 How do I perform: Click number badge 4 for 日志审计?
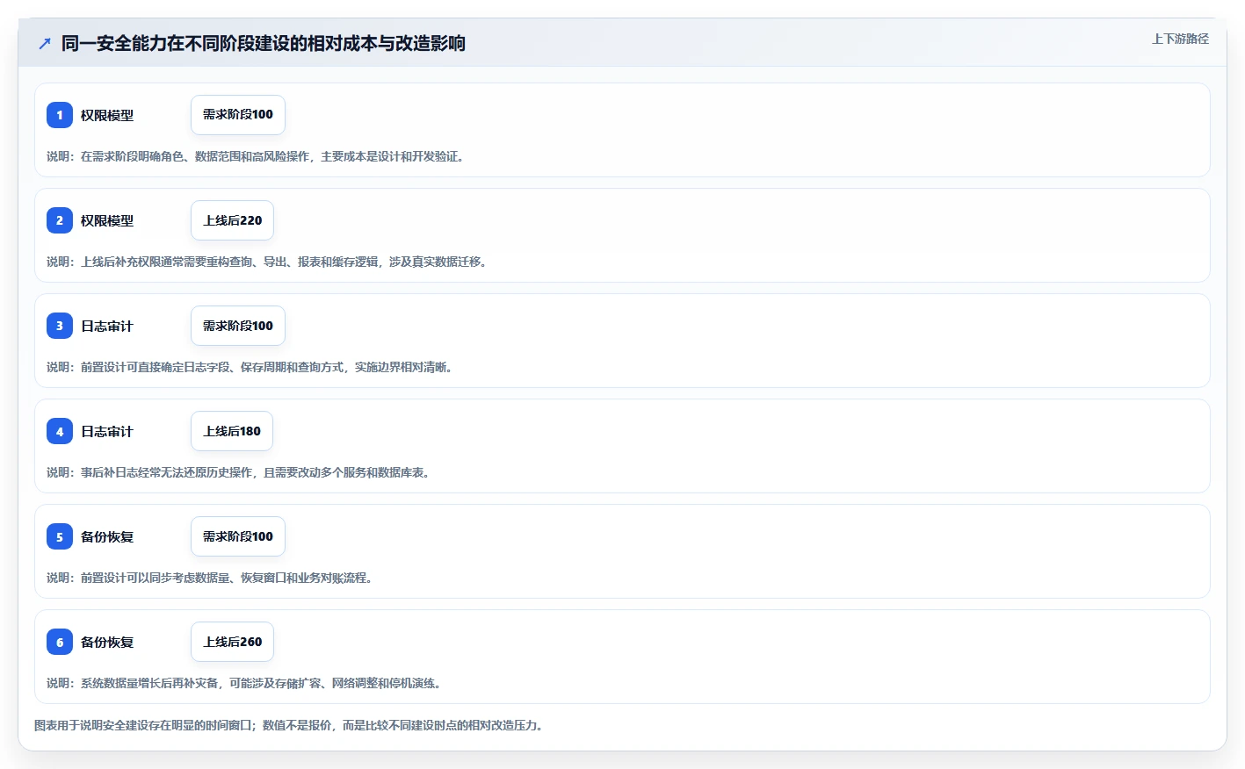click(60, 431)
